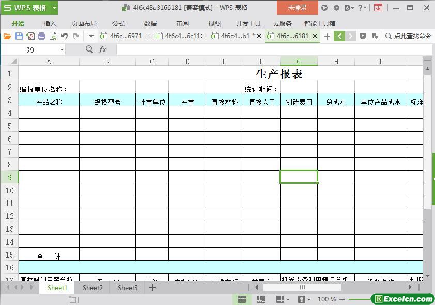Click the 未登录 login button
Image resolution: width=435 pixels, height=305 pixels.
click(x=298, y=8)
